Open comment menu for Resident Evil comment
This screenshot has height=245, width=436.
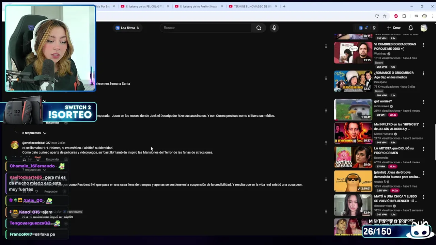pyautogui.click(x=326, y=179)
